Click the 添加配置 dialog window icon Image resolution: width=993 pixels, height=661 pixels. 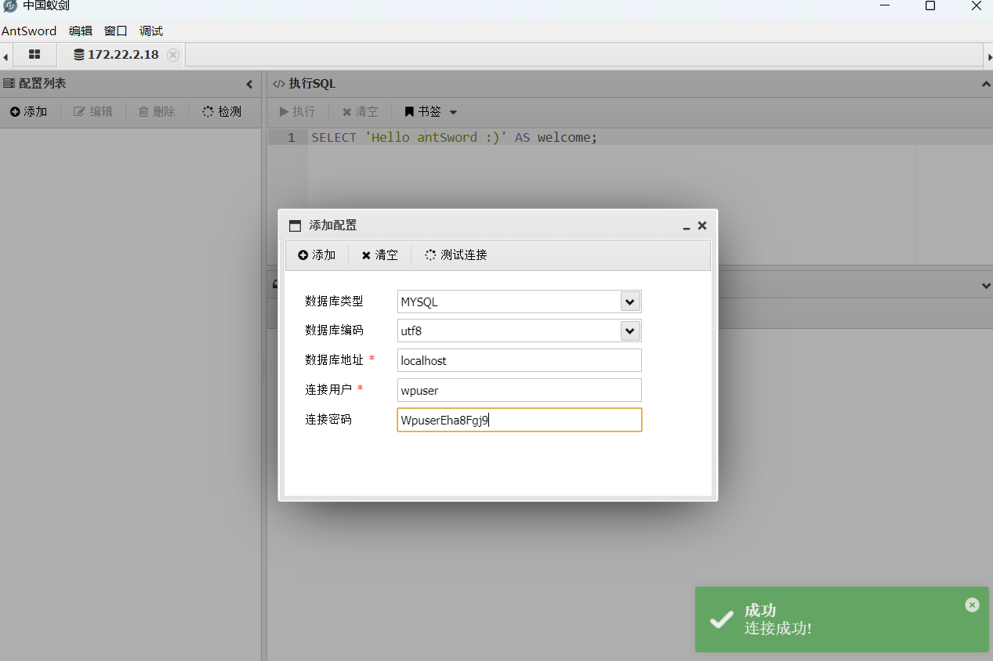tap(295, 226)
